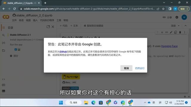Viewport: 191px width, 107px height.
Task: Click the Cancel (取消) button in warning dialog
Action: 126,68
